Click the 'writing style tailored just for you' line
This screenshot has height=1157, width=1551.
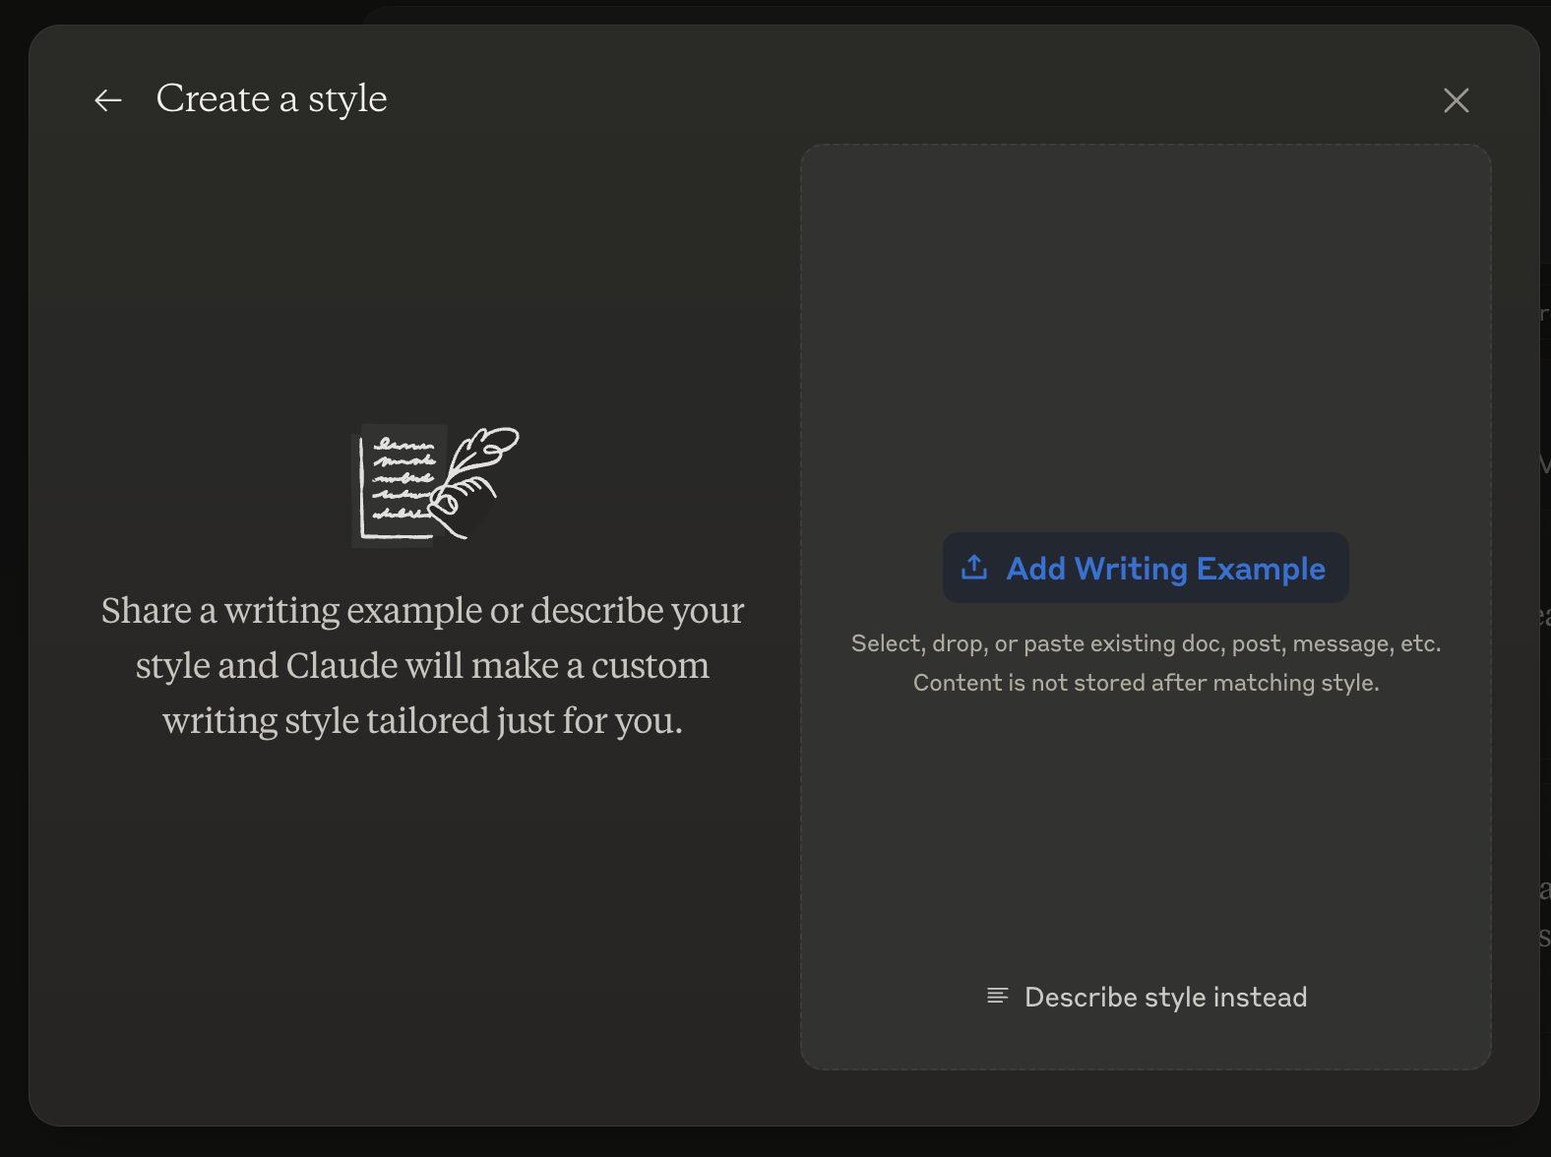point(422,721)
